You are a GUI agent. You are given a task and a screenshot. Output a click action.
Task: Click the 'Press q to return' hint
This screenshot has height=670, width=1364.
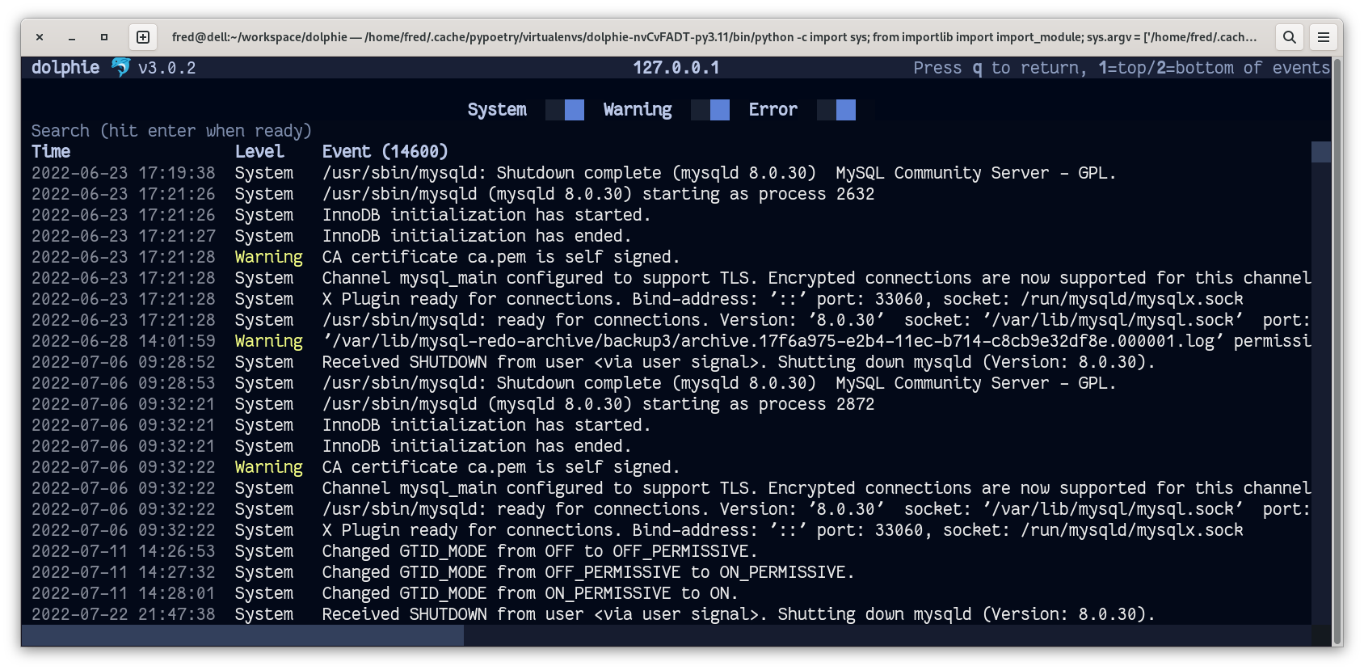(1000, 68)
